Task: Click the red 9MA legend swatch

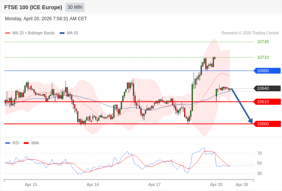Action: (26, 143)
